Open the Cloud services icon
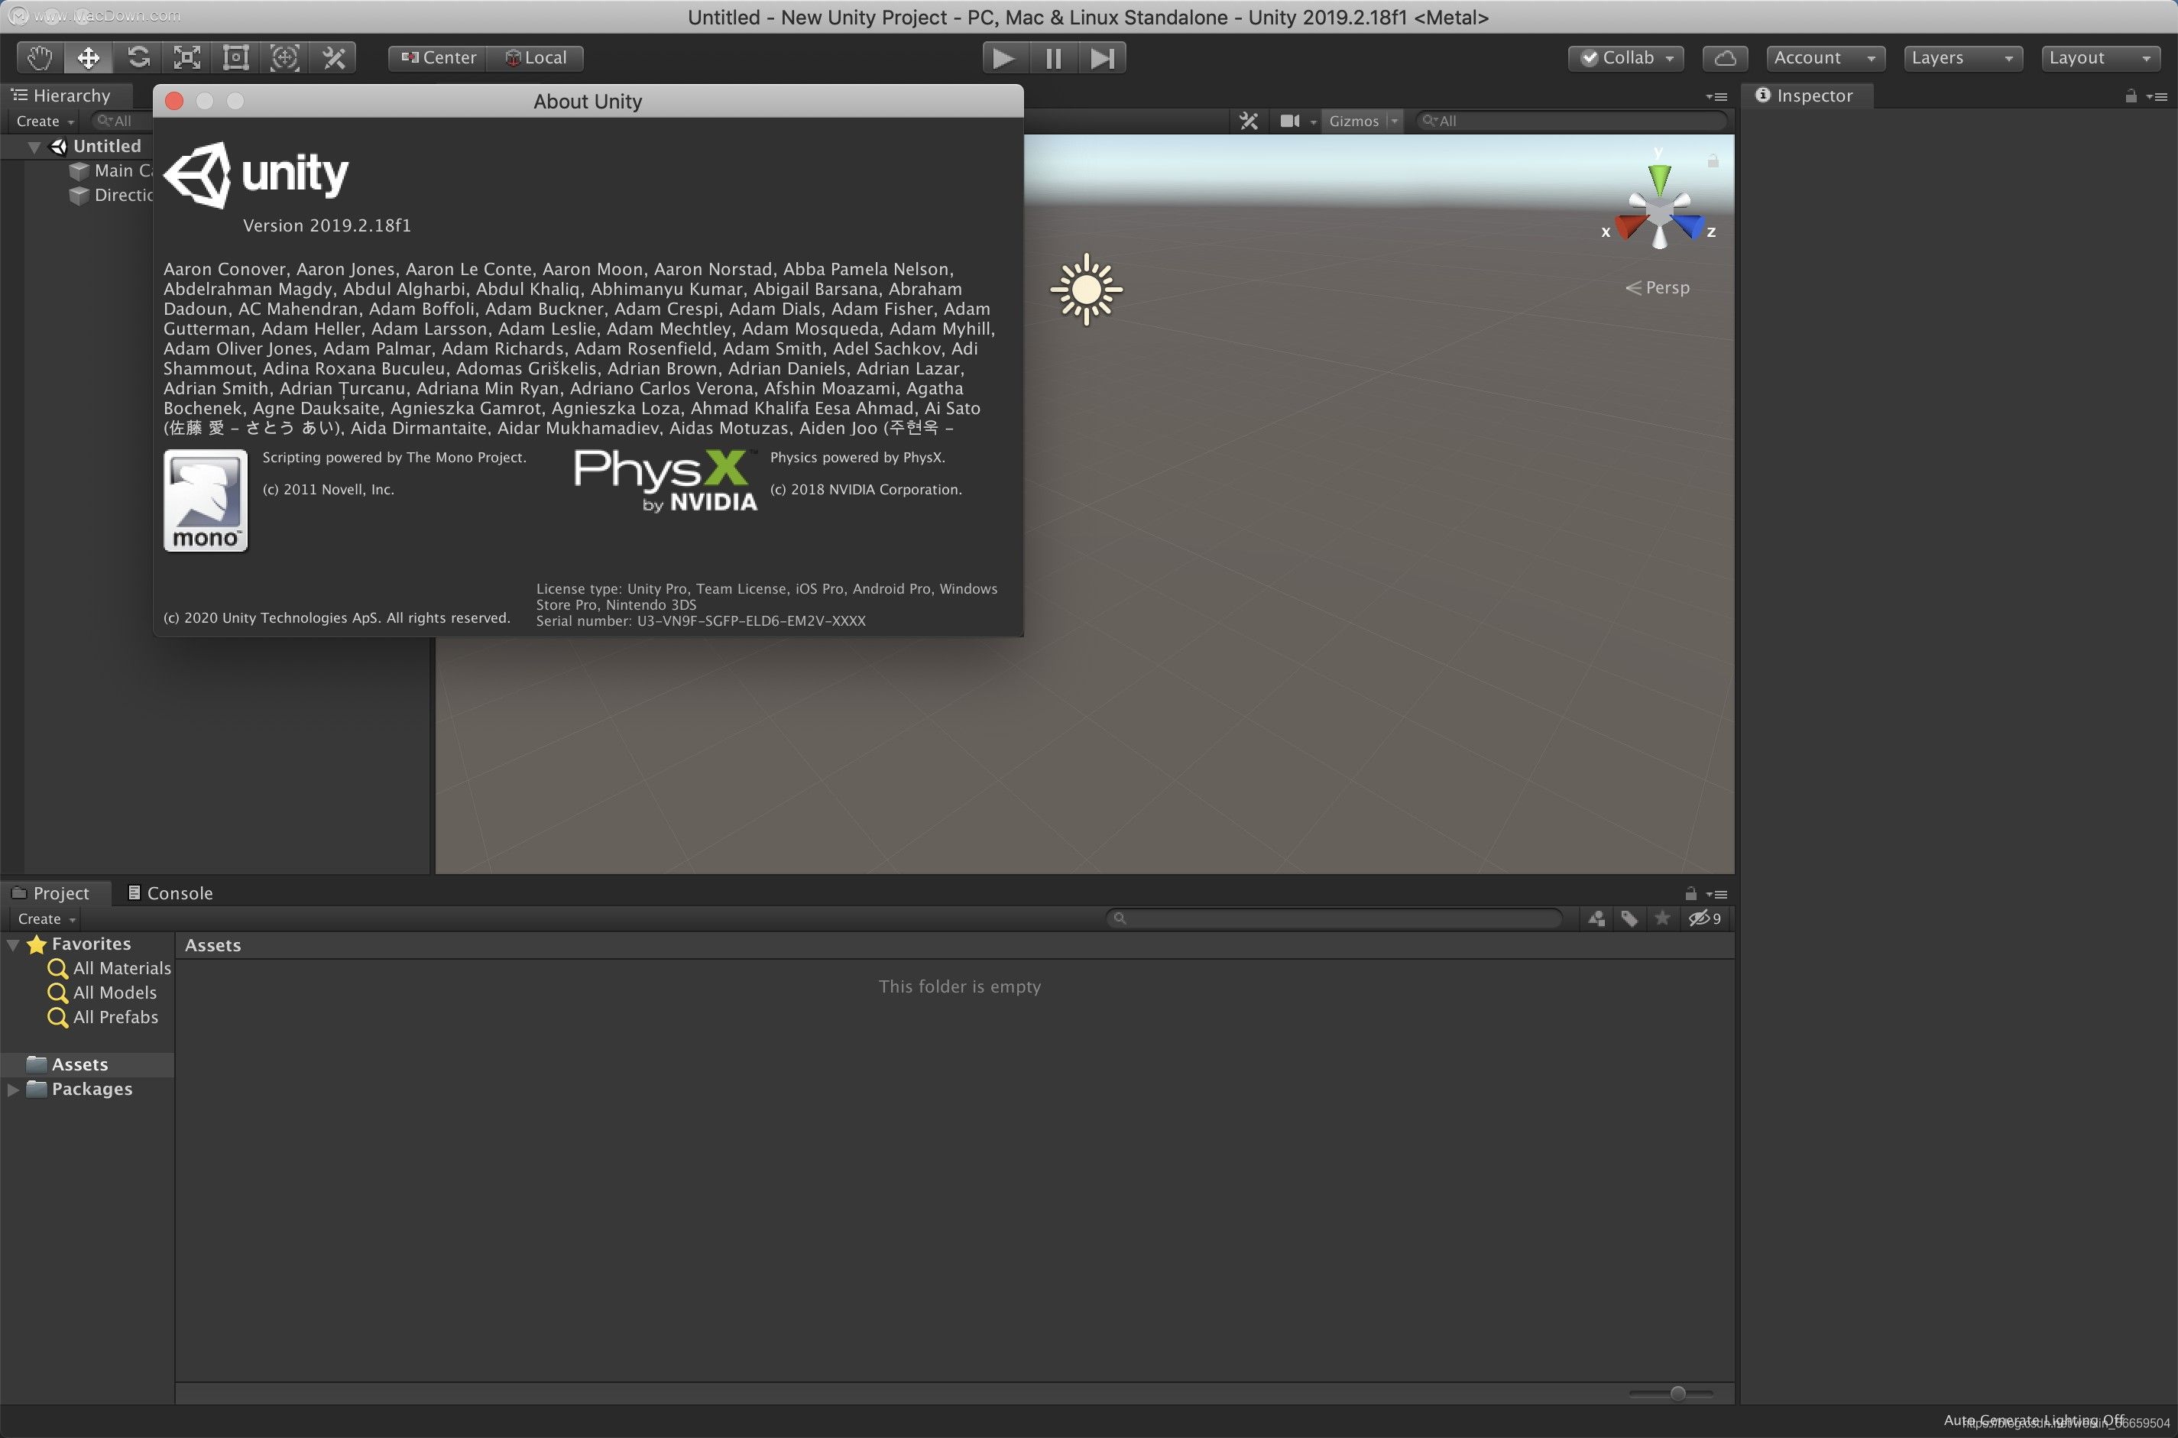The height and width of the screenshot is (1438, 2178). coord(1724,58)
